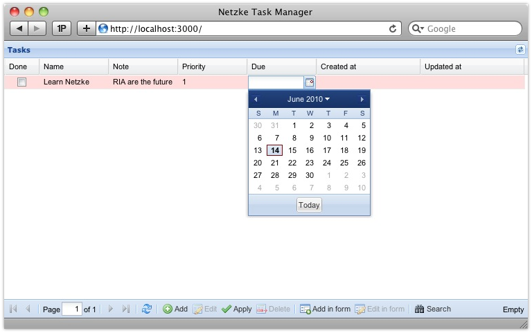Image resolution: width=532 pixels, height=333 pixels.
Task: Click the browser back arrow button
Action: tap(19, 28)
